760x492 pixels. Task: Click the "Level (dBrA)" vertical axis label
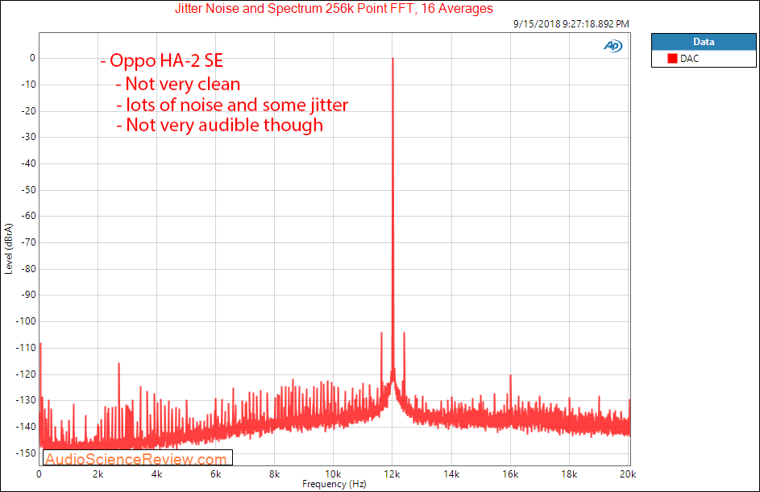tap(8, 249)
